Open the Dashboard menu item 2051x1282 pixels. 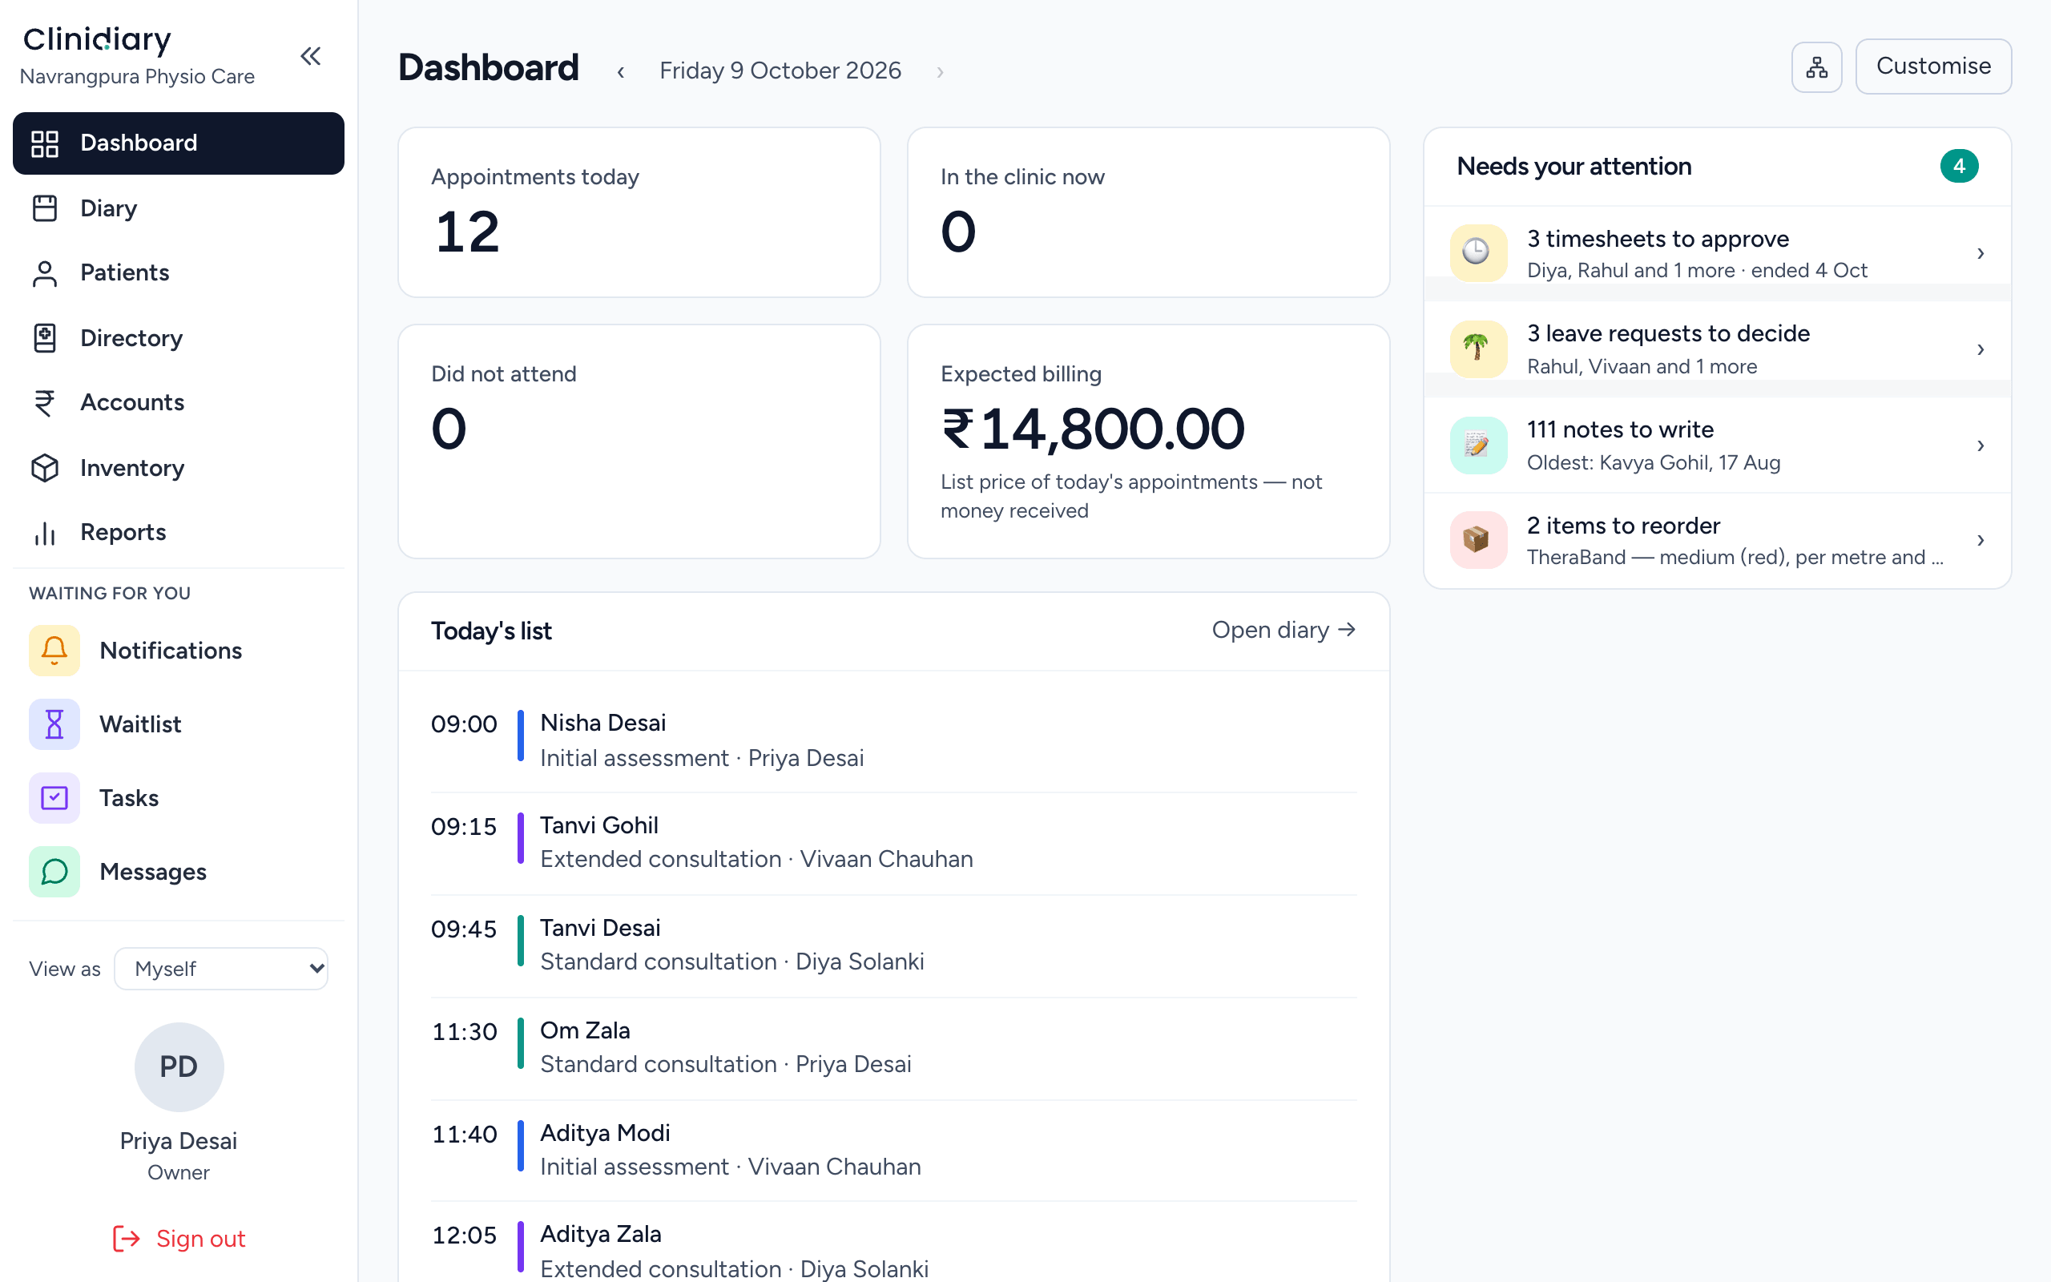(179, 143)
